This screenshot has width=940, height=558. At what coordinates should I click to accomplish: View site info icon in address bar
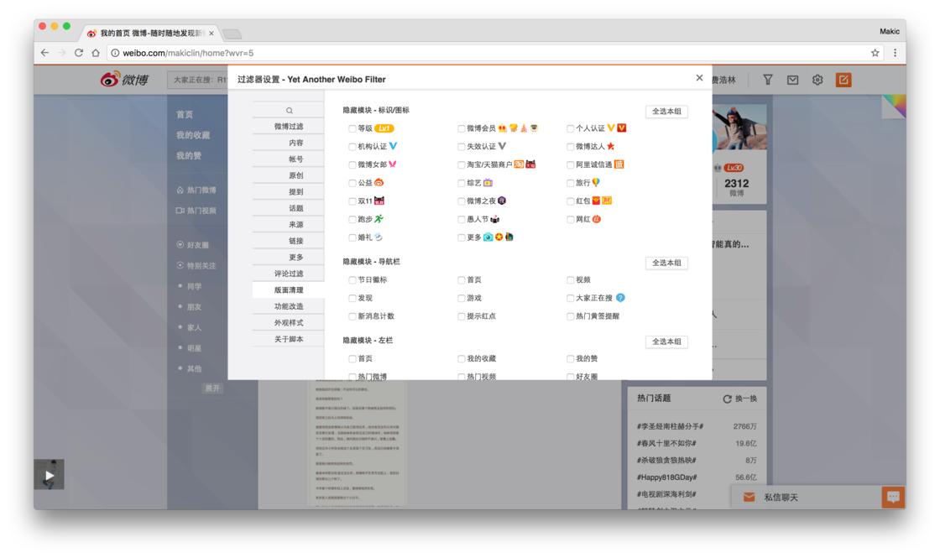tap(115, 53)
